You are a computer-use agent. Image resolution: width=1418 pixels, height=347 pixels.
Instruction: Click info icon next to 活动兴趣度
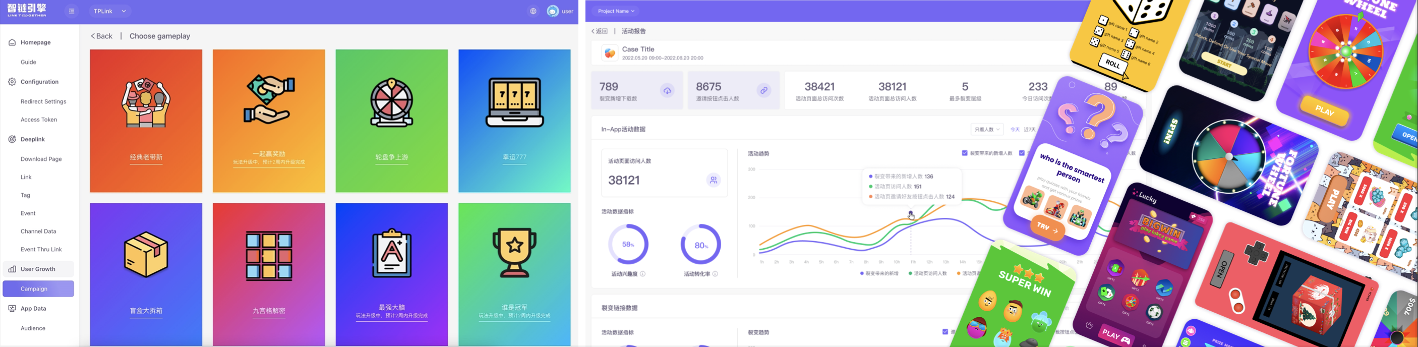coord(642,274)
